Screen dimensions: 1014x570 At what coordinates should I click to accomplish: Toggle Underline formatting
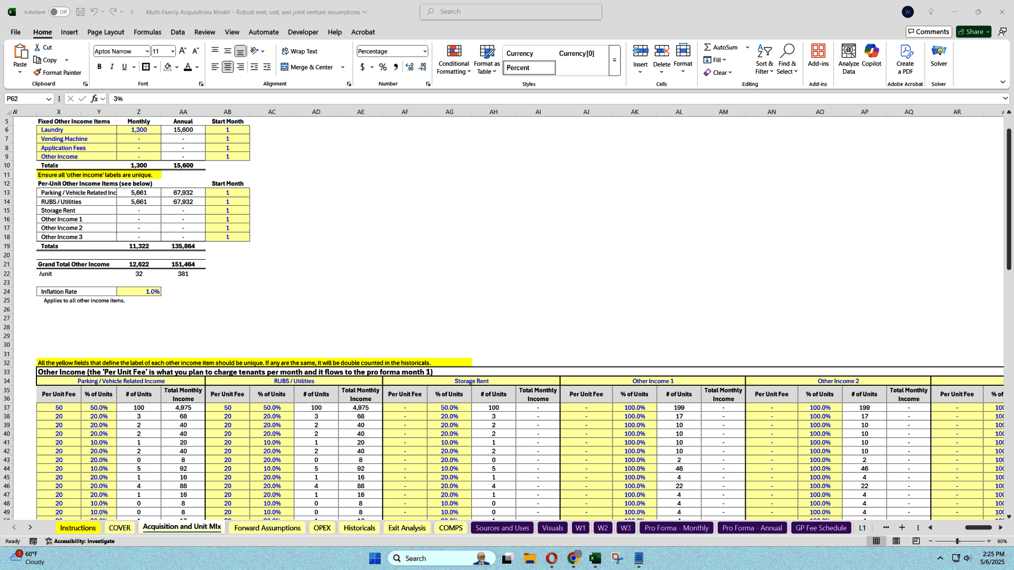(x=125, y=67)
